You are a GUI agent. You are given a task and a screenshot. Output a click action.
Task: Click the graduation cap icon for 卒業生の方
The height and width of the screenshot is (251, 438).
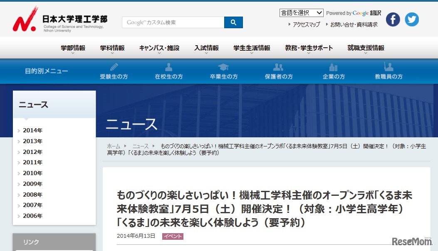(223, 66)
